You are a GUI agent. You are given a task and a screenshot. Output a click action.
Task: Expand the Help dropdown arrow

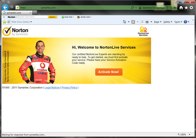[x=188, y=22]
